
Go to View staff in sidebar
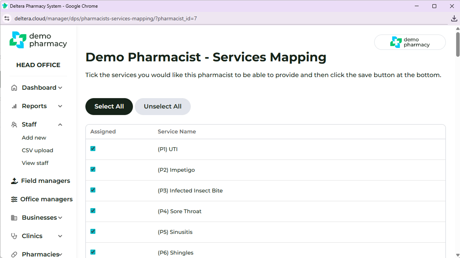35,163
